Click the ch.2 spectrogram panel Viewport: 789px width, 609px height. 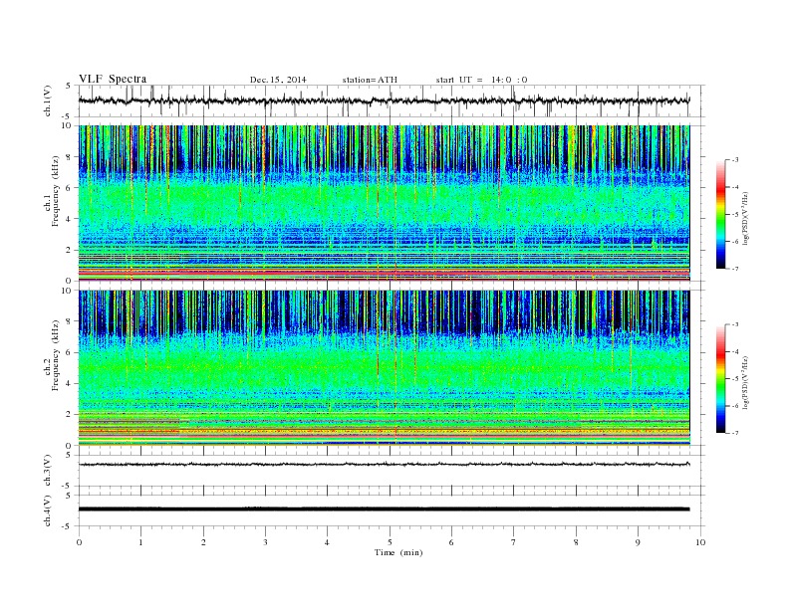coord(384,367)
